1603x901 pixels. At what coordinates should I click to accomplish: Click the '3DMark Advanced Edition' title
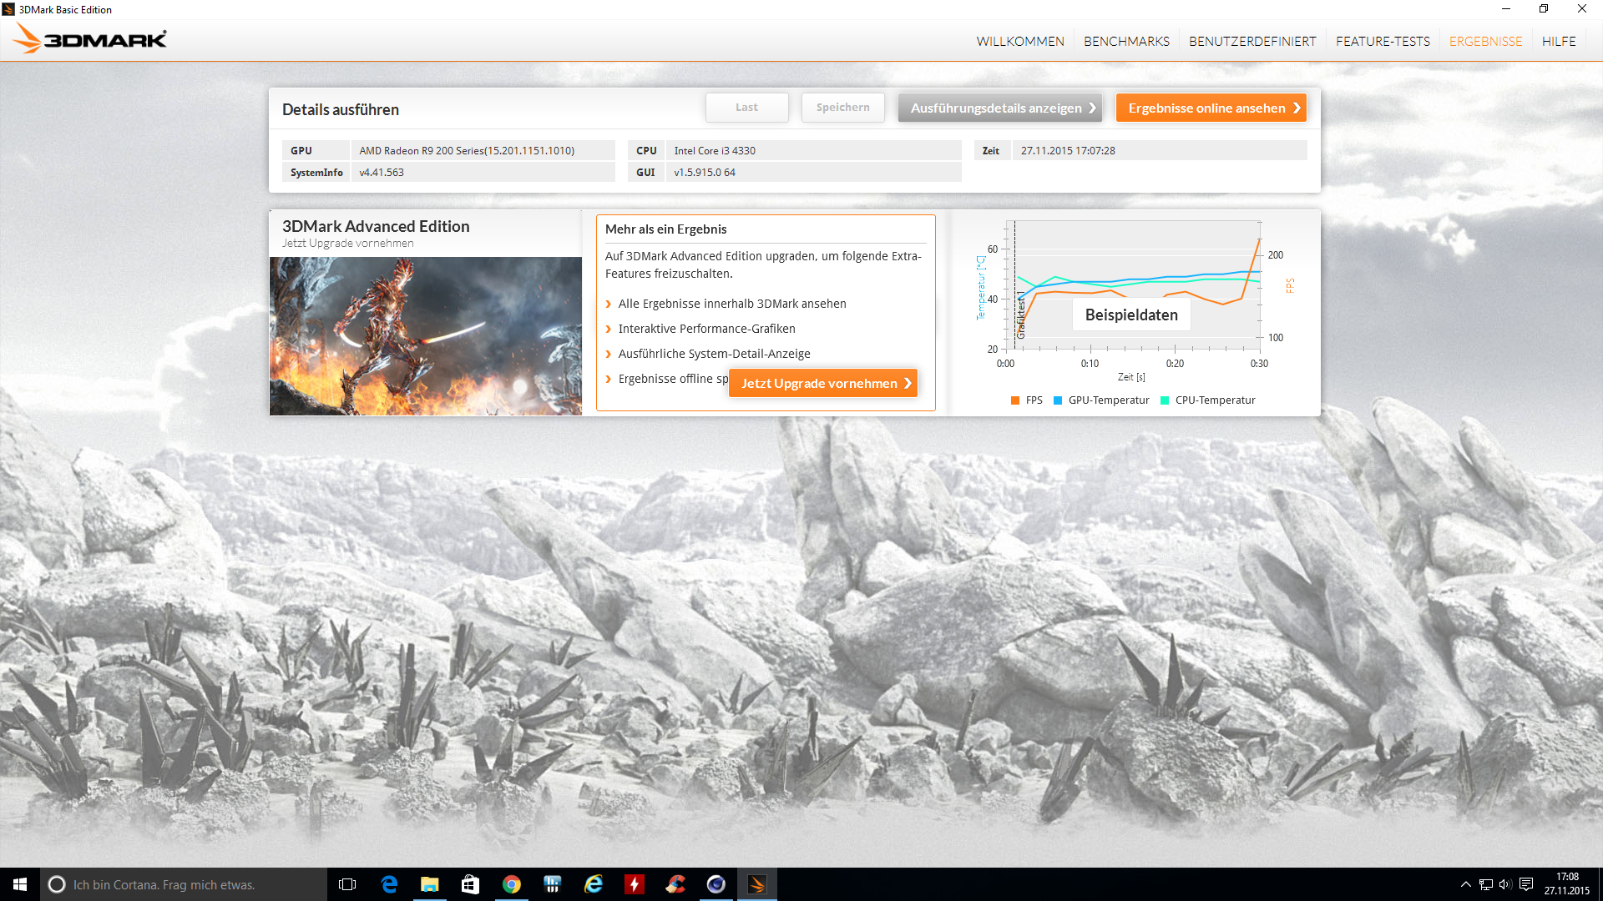[376, 226]
